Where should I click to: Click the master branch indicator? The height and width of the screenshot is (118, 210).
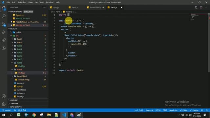coord(7,110)
